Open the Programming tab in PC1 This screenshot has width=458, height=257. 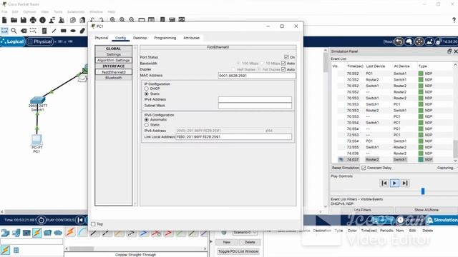point(165,38)
